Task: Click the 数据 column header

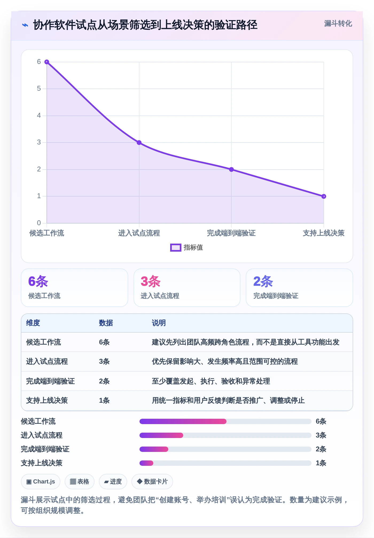Action: coord(106,323)
